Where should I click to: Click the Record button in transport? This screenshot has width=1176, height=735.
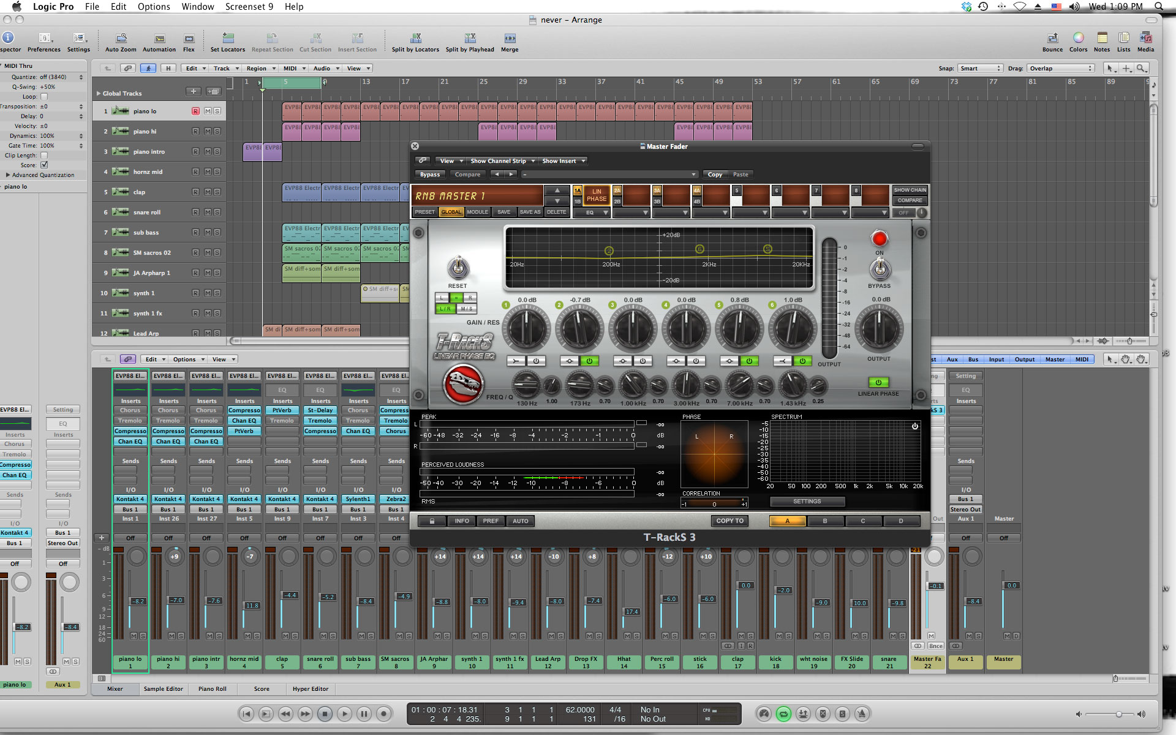[x=384, y=714]
